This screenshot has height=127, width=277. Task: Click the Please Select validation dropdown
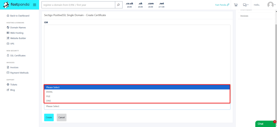(x=137, y=107)
